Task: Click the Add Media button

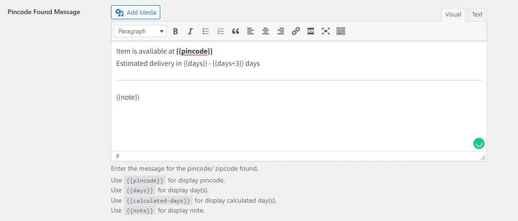Action: point(135,12)
